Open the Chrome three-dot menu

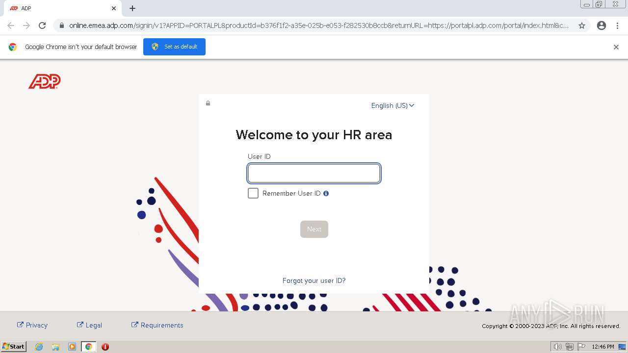point(618,25)
